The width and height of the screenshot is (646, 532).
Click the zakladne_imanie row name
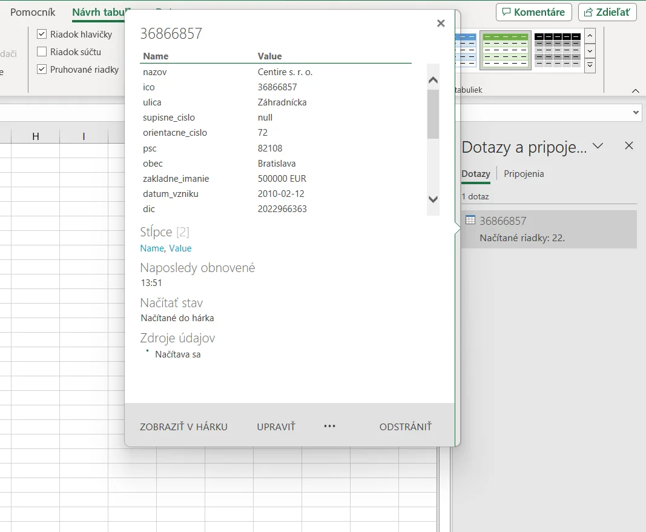(x=176, y=179)
